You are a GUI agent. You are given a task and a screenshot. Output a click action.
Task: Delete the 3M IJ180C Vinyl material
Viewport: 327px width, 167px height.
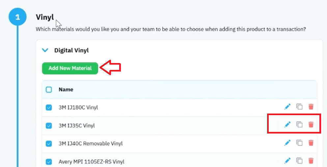[311, 107]
